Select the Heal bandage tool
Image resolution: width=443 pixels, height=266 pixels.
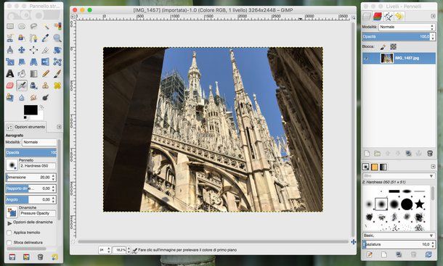tap(57, 86)
